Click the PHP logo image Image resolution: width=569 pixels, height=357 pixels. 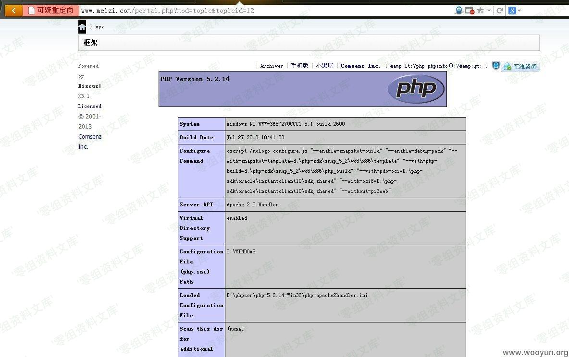click(x=416, y=89)
